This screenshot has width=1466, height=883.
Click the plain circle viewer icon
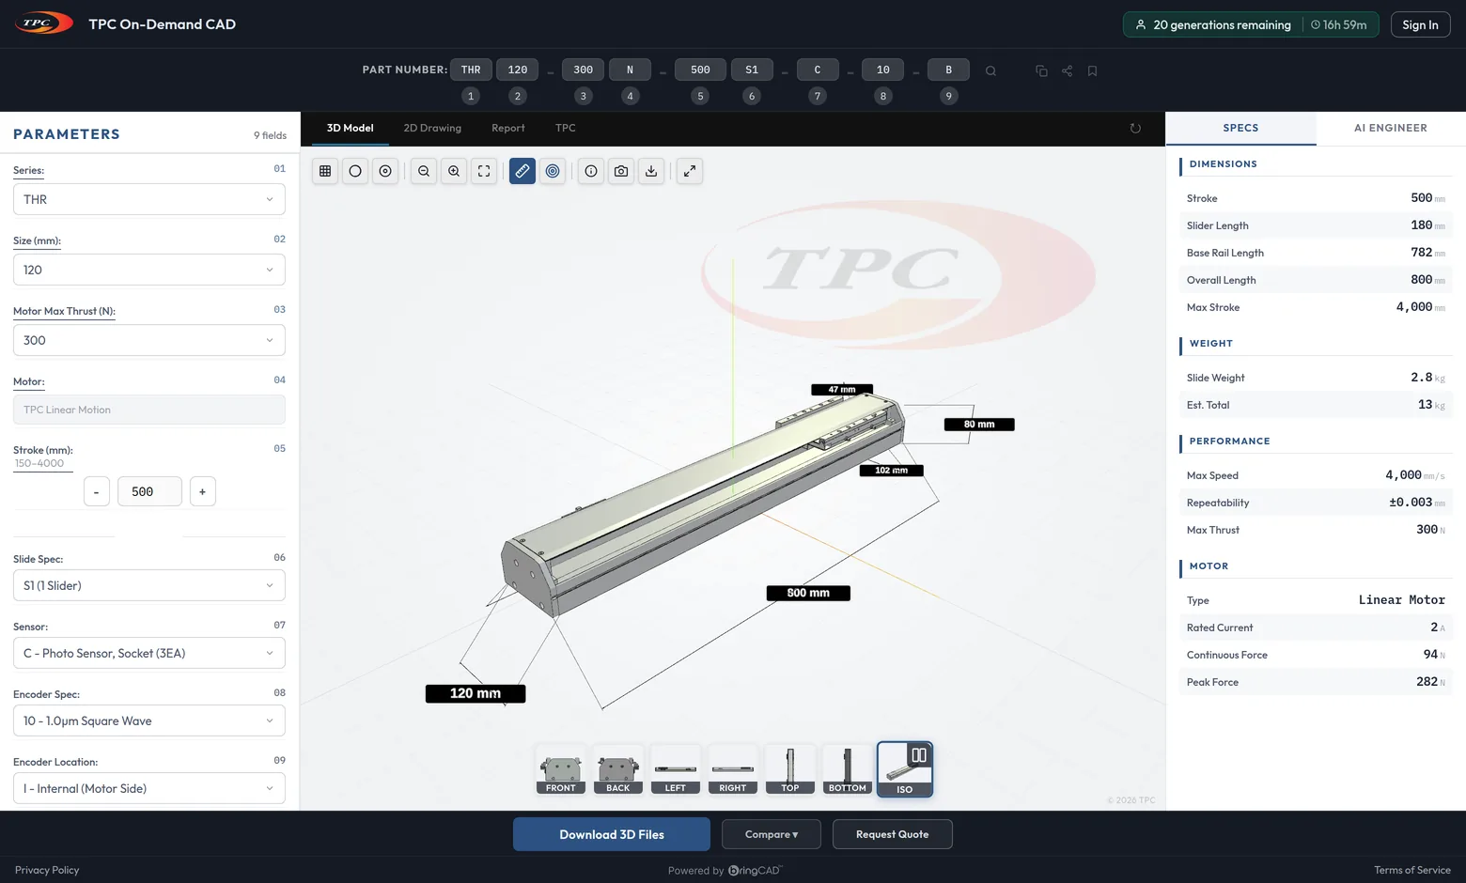pyautogui.click(x=355, y=171)
